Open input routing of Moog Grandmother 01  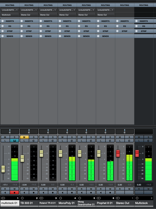[86, 10]
